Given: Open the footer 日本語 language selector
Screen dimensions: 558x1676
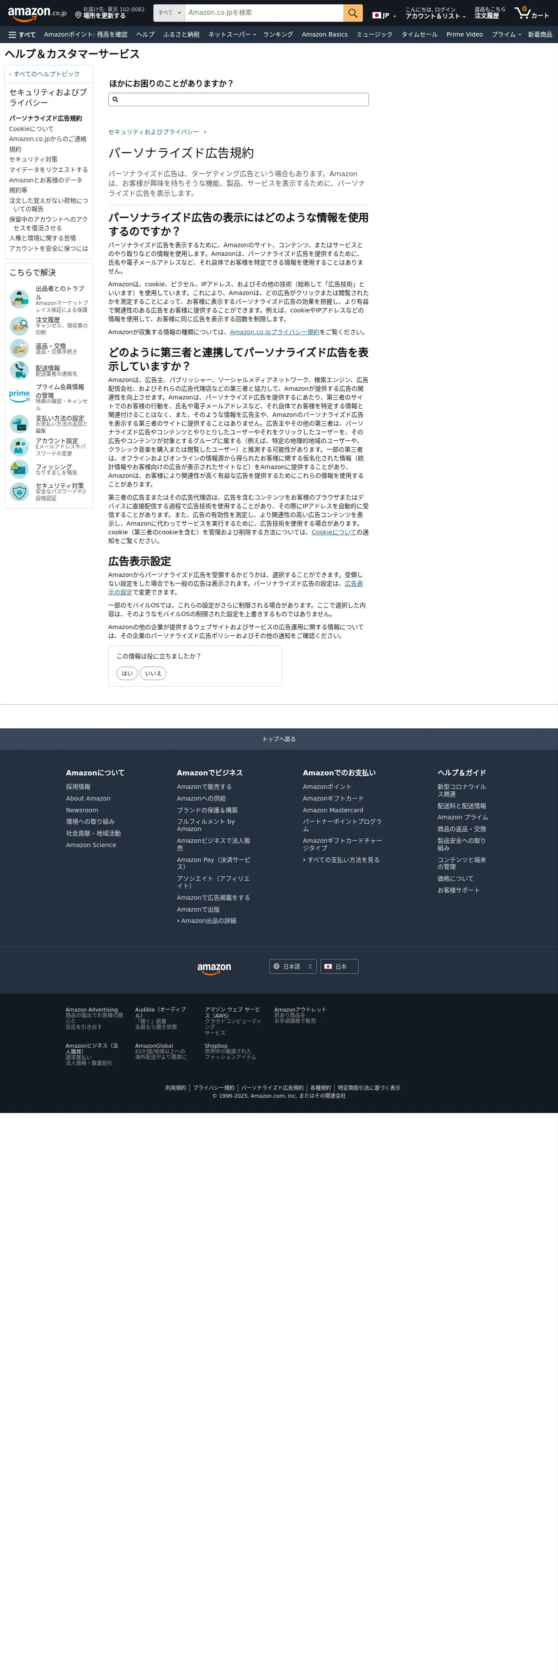Looking at the screenshot, I should pos(293,966).
